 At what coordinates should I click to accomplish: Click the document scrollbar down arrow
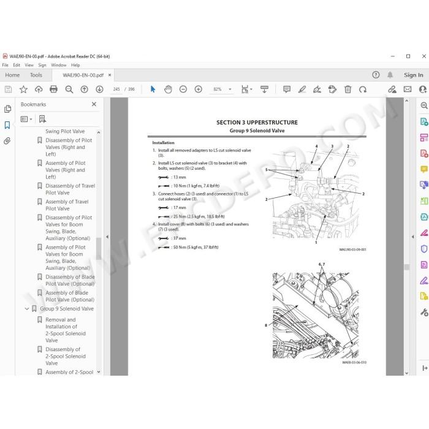(407, 373)
